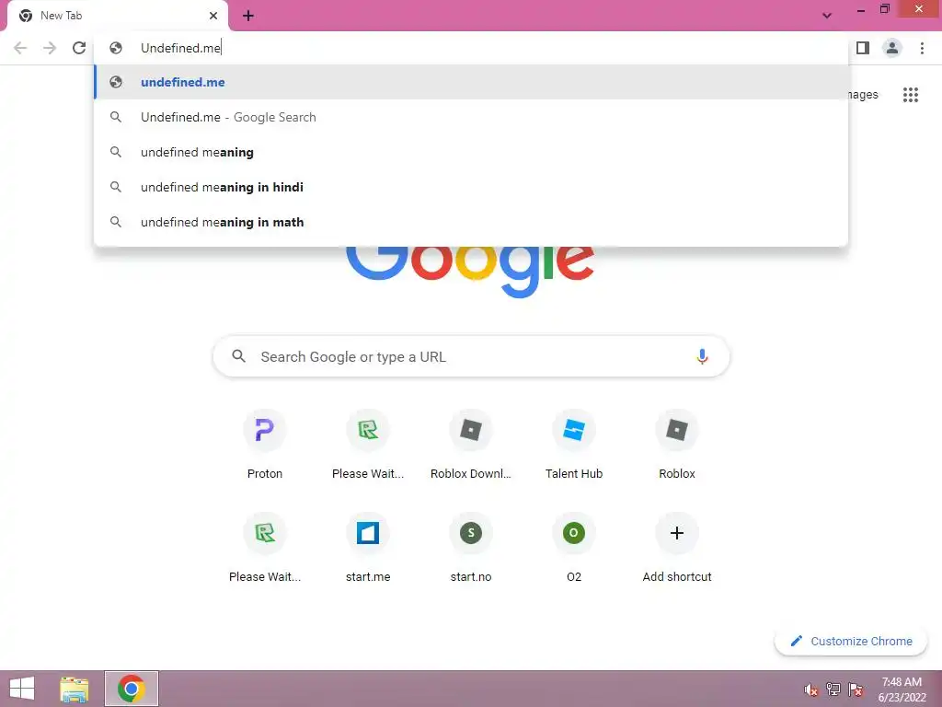Viewport: 942px width, 707px height.
Task: Open the side panel icon
Action: click(863, 48)
